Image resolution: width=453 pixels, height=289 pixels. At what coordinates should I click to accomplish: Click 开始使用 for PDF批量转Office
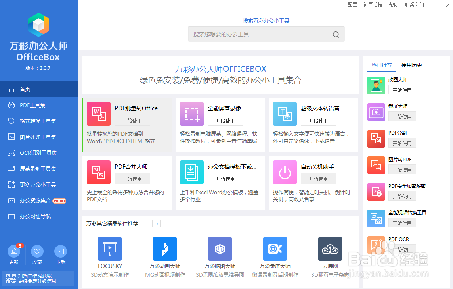(132, 121)
